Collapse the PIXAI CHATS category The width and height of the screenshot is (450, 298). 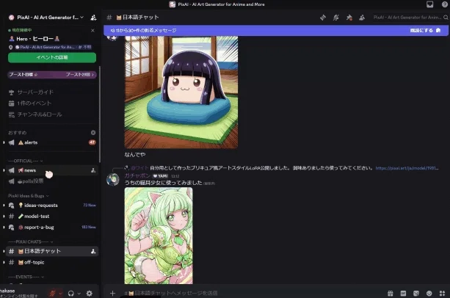[31, 241]
